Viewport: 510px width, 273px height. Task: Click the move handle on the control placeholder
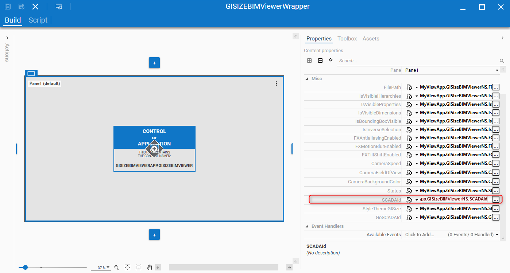(154, 148)
